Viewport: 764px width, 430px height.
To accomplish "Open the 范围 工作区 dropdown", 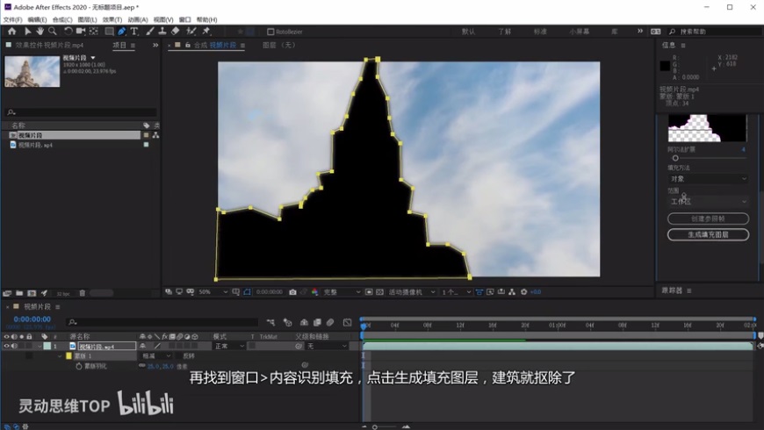I will pos(708,202).
